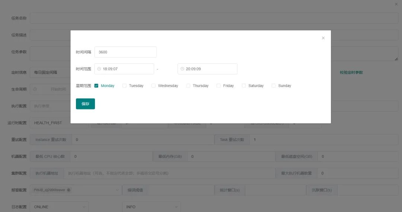The width and height of the screenshot is (402, 212).
Task: Click the 最低 CPU 核心数 value field
Action: [x=111, y=157]
